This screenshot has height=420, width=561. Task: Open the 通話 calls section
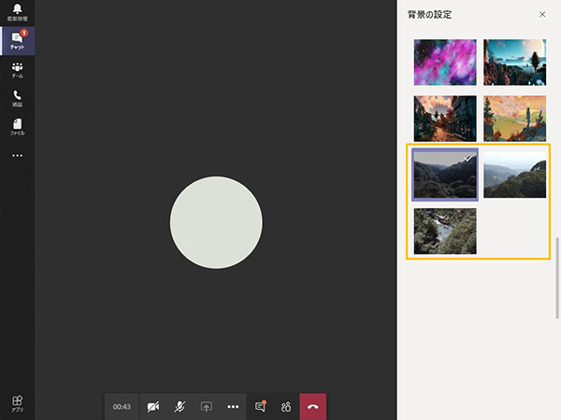(17, 98)
